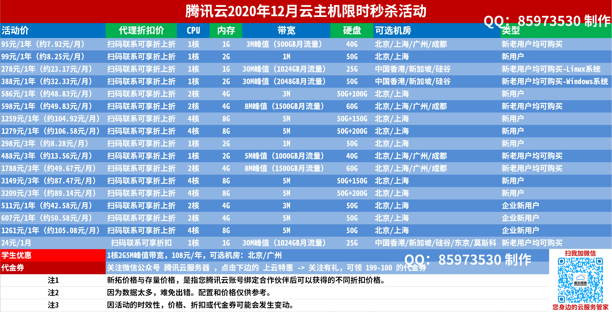Click the 30M峰值（2048GB月流量） bandwidth cell
The image size is (612, 312).
pyautogui.click(x=286, y=82)
